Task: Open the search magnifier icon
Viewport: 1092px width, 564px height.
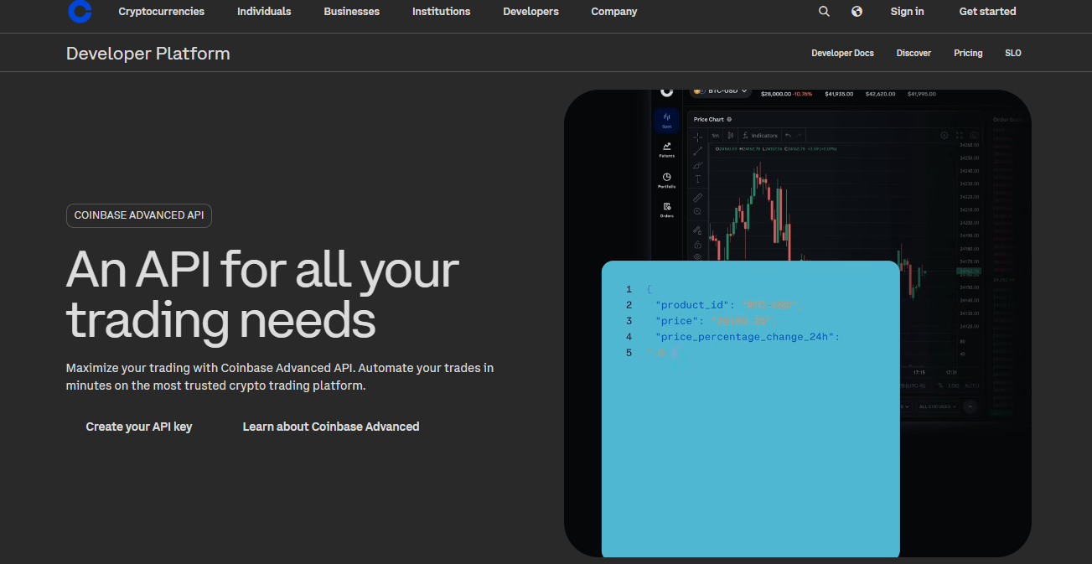Action: [824, 12]
